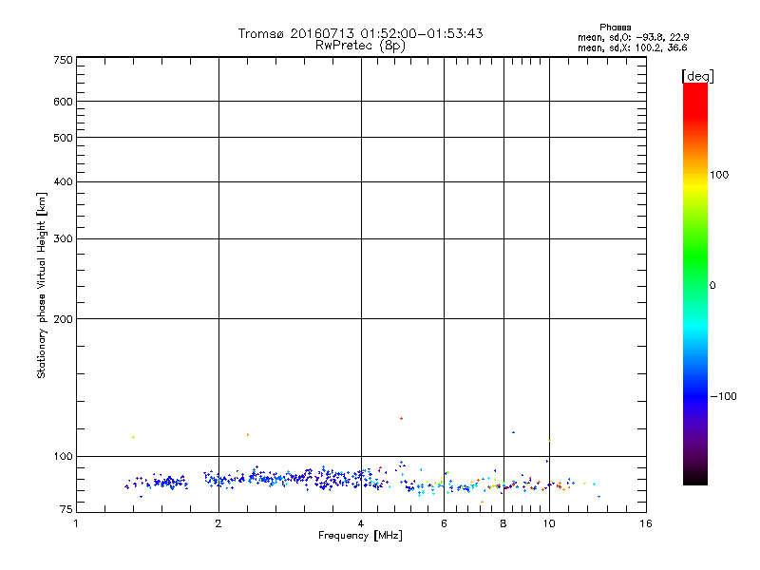Click the y-axis '300' tick label
Image resolution: width=760 pixels, height=570 pixels.
(63, 239)
